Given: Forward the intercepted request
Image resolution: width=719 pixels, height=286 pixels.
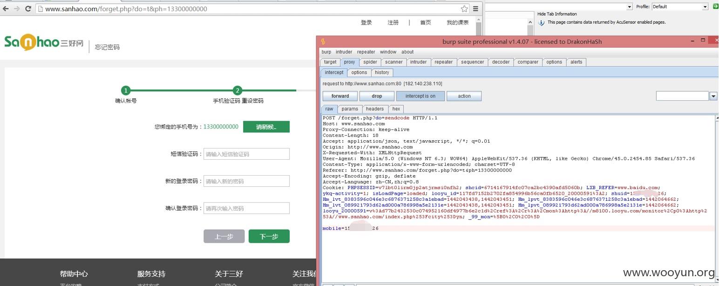Looking at the screenshot, I should (x=340, y=96).
